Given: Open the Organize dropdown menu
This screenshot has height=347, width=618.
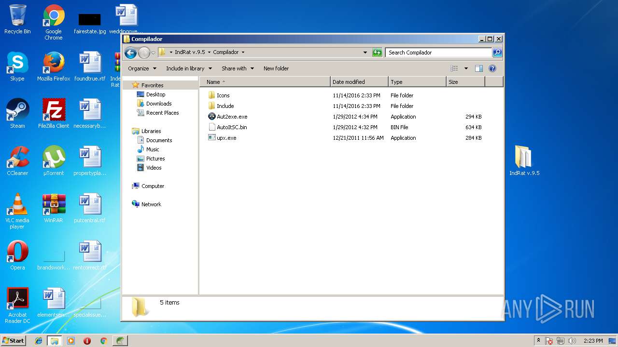Looking at the screenshot, I should coord(142,68).
